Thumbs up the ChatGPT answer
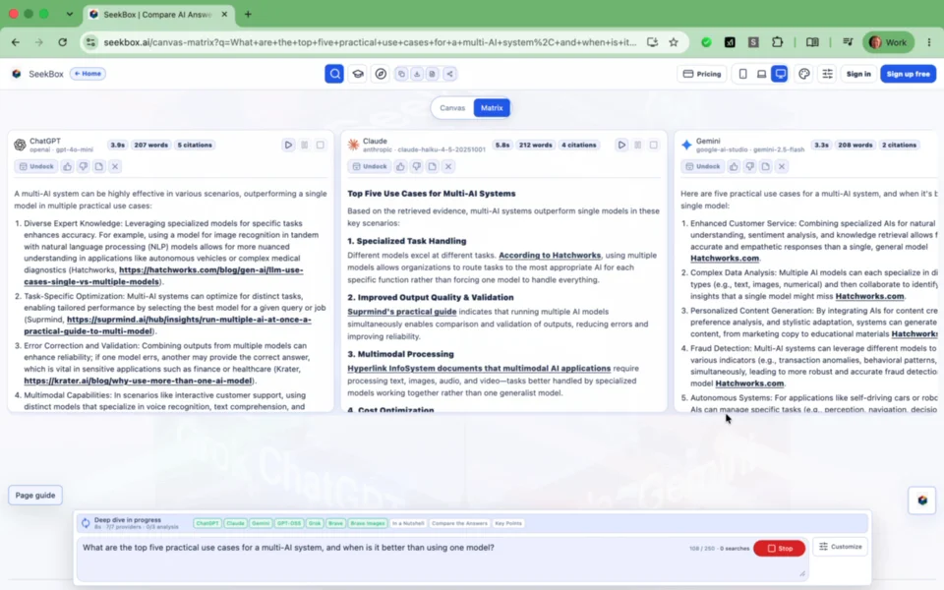944x590 pixels. click(x=68, y=166)
